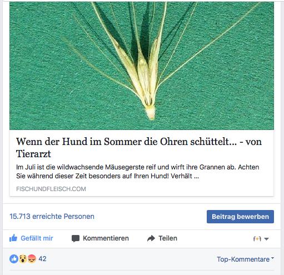Click the Angry reaction emoji
The width and height of the screenshot is (284, 275).
click(x=32, y=259)
